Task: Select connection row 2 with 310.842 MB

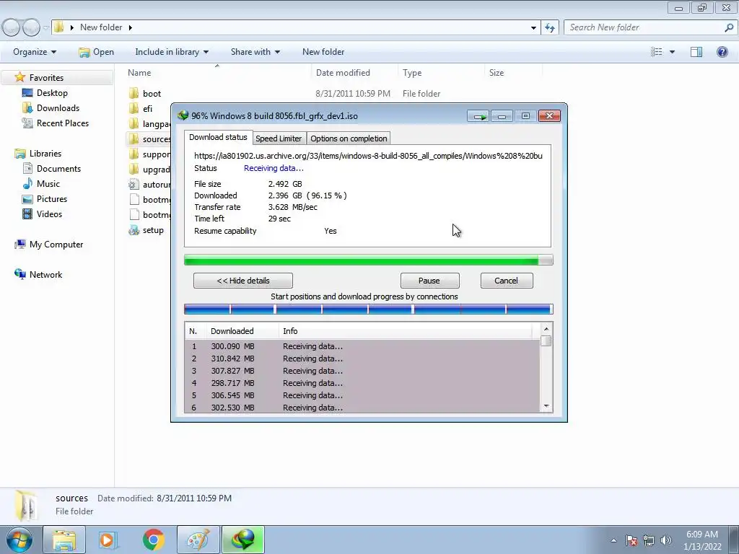Action: point(362,359)
